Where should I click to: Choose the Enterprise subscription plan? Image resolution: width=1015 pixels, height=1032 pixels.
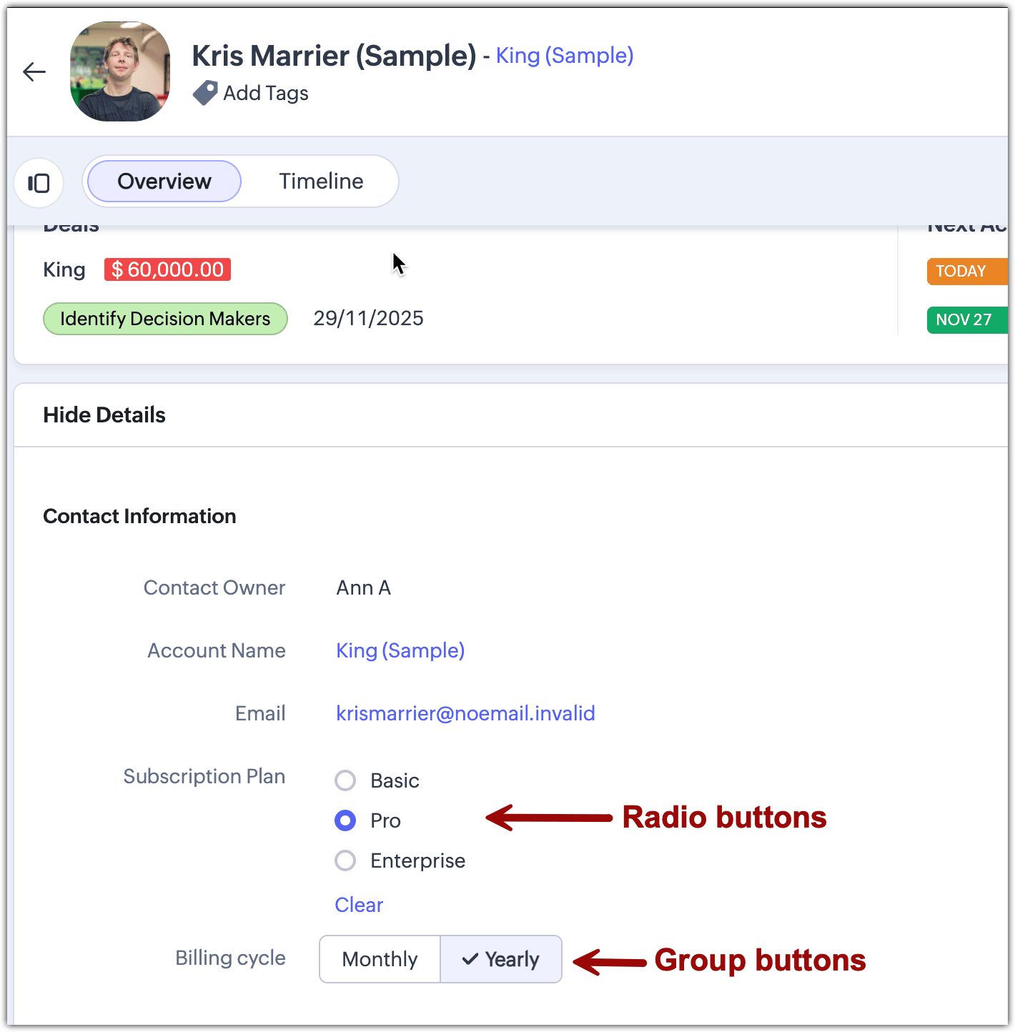pos(345,860)
